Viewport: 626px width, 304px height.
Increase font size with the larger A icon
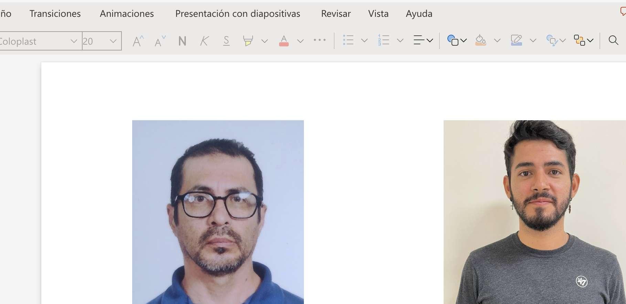[x=138, y=41]
